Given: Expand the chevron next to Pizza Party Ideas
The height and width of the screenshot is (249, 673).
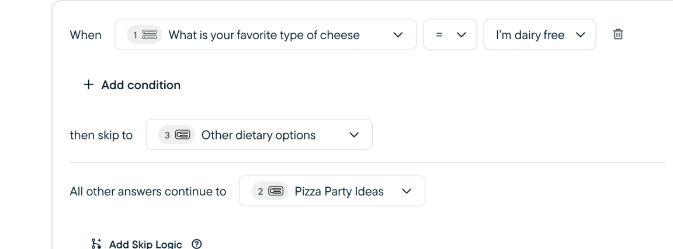Looking at the screenshot, I should point(406,191).
